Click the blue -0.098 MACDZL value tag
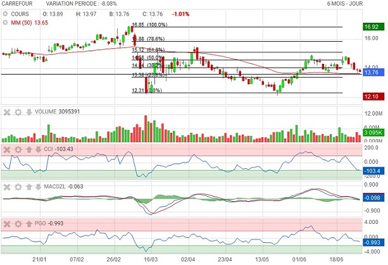The height and width of the screenshot is (265, 388). [x=373, y=198]
